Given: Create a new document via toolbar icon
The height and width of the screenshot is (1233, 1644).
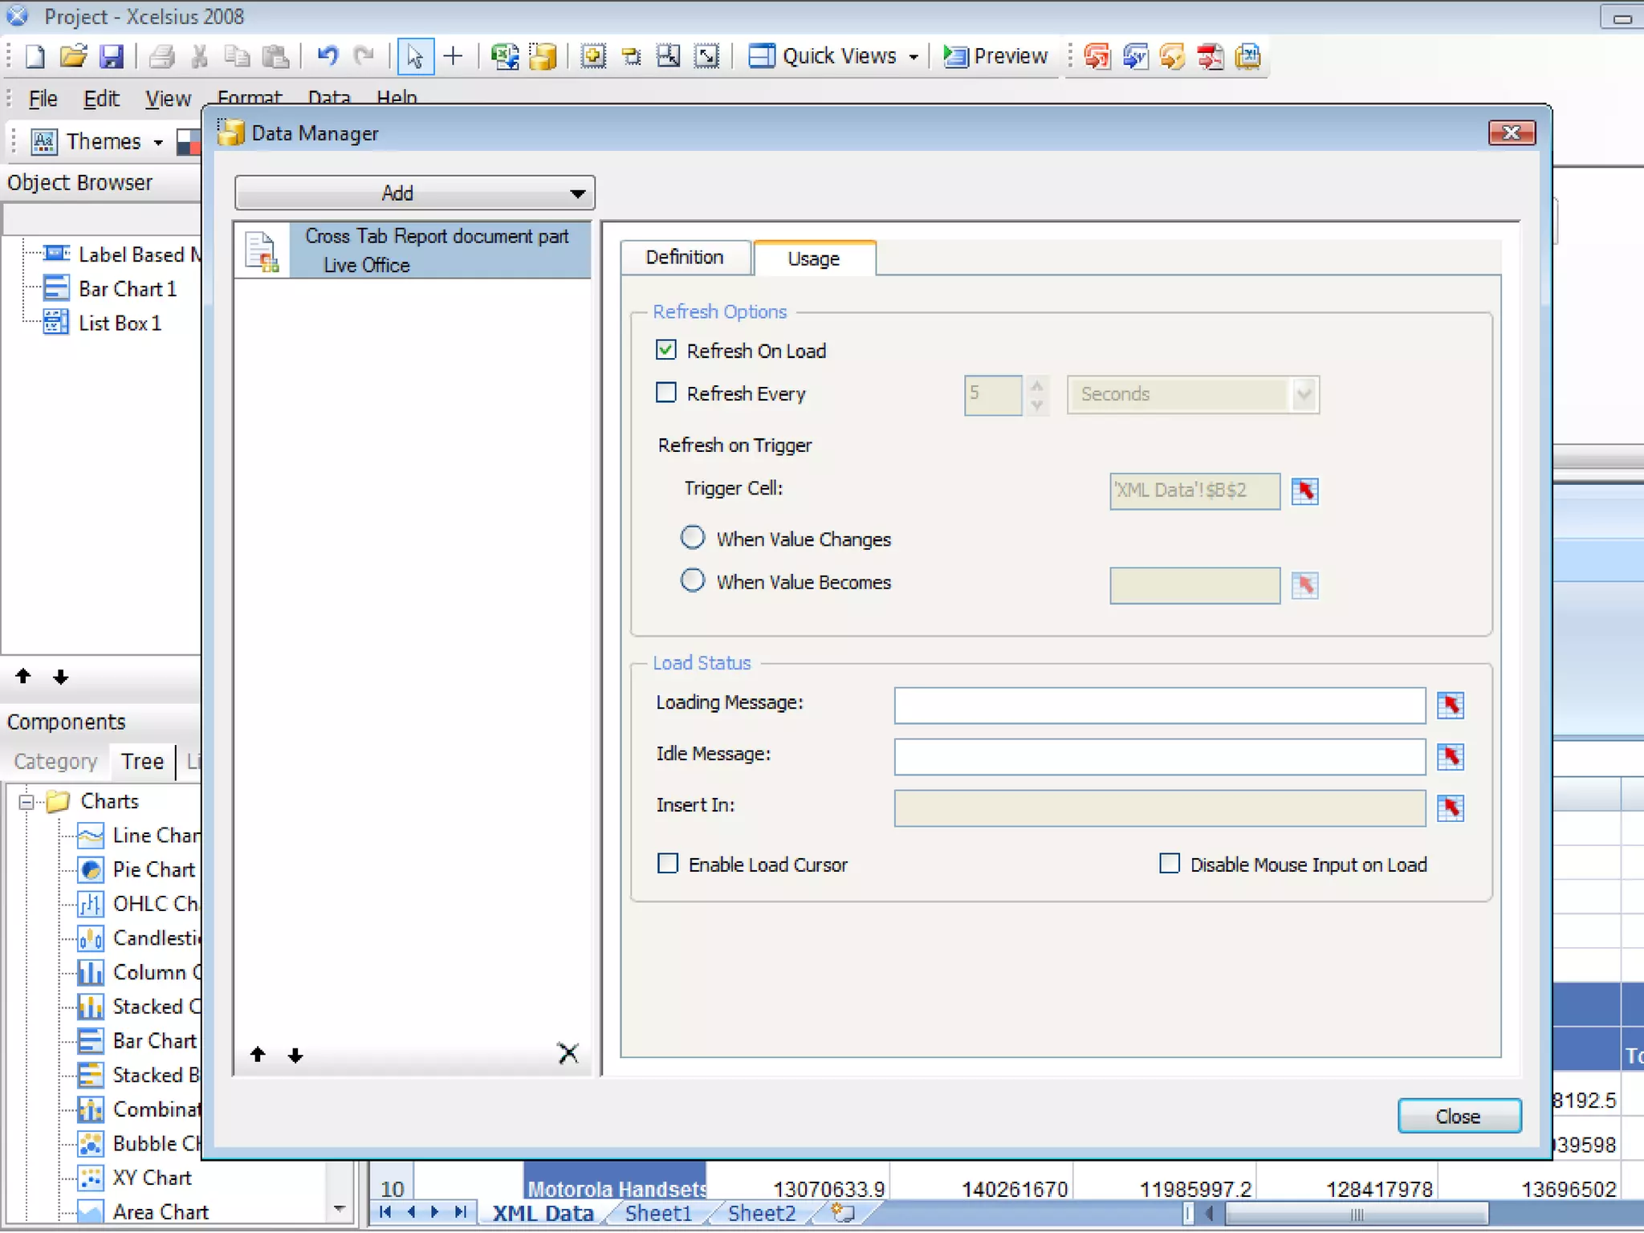Looking at the screenshot, I should point(35,56).
